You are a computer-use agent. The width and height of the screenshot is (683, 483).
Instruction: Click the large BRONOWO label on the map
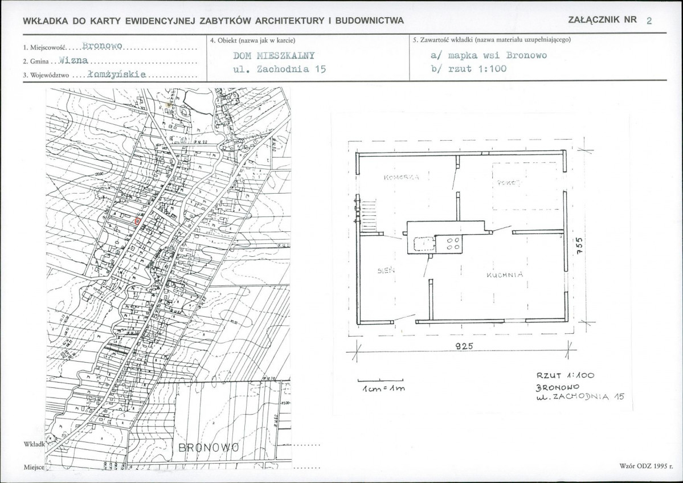tap(207, 448)
